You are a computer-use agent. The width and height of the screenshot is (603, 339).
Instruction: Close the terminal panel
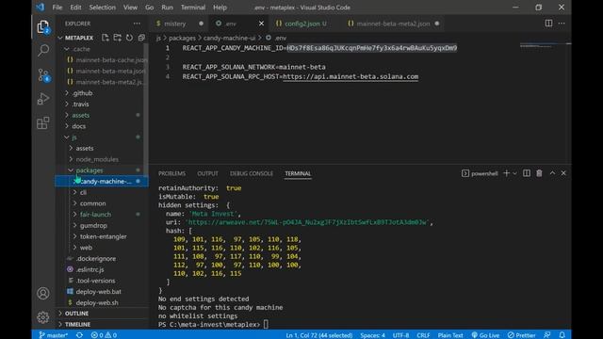563,173
